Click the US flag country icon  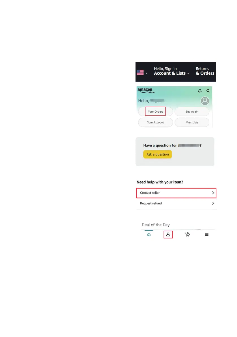(140, 73)
